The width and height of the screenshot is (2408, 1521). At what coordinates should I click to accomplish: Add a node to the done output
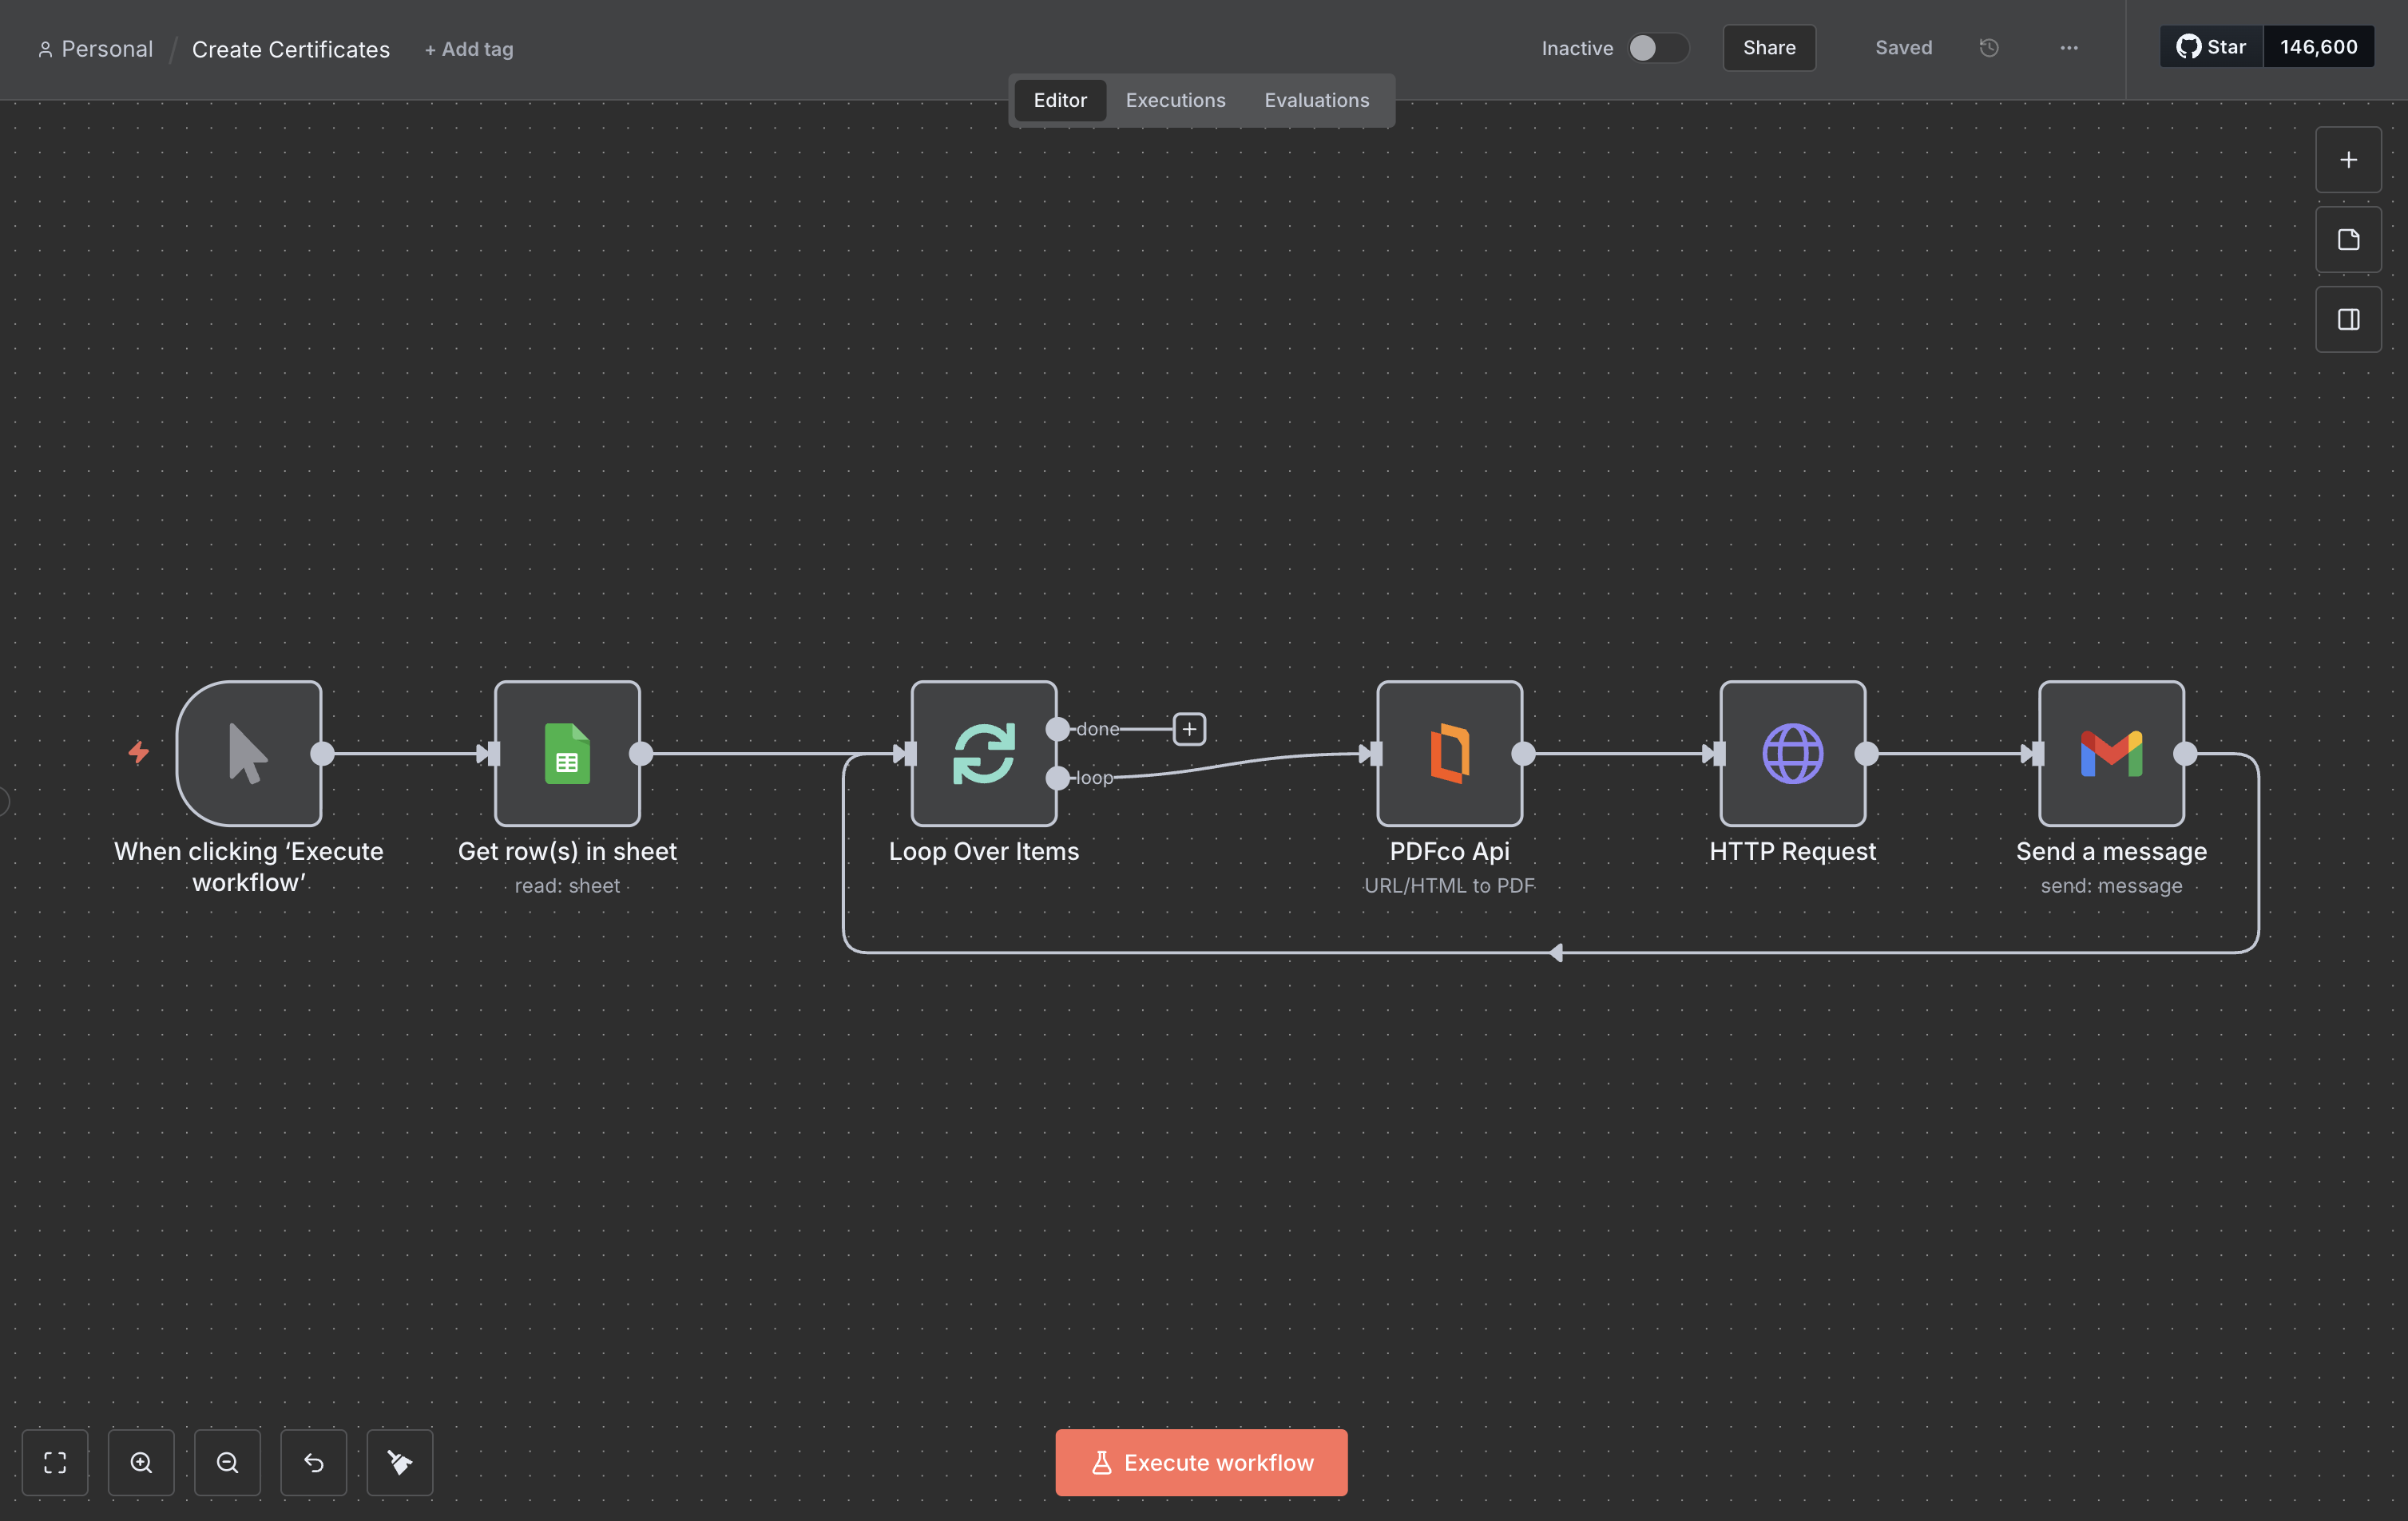point(1189,729)
